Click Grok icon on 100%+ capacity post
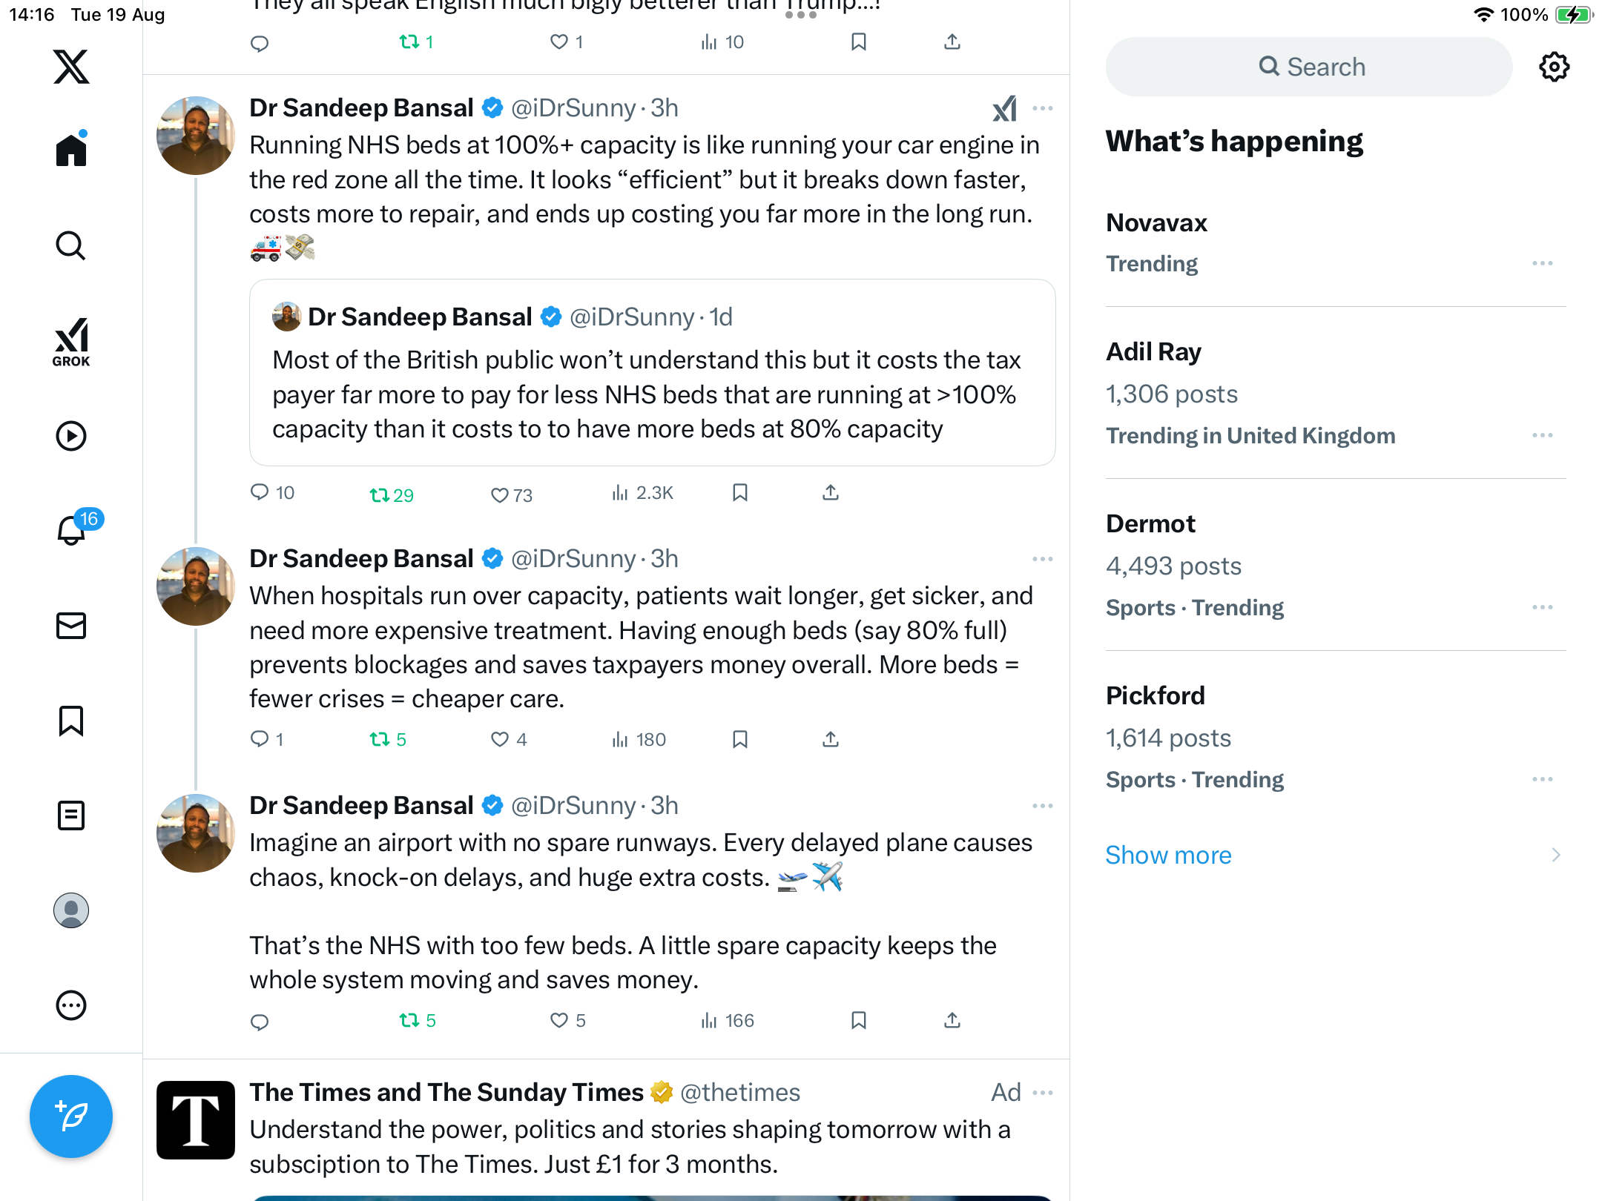Viewport: 1602px width, 1201px height. coord(1005,109)
